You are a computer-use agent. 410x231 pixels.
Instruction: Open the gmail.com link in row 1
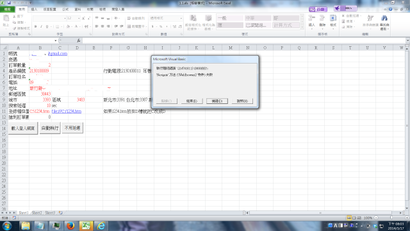[x=58, y=53]
